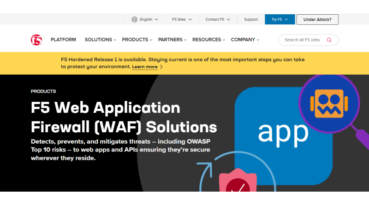Screen dimensions: 369x205
Task: Open the English language dropdown
Action: (145, 19)
